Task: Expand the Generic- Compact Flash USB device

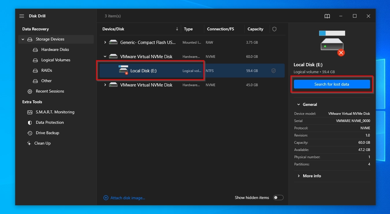Action: [105, 43]
